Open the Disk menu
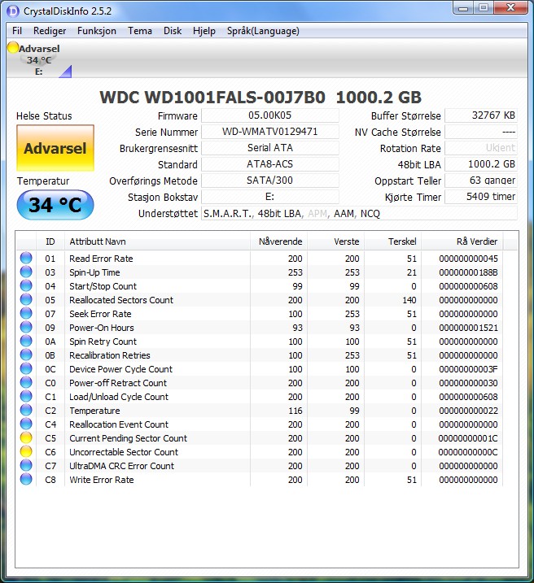Screen dimensions: 534x583 tap(173, 31)
